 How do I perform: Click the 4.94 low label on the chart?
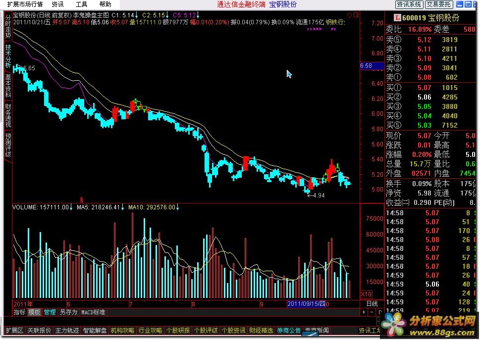coord(319,195)
